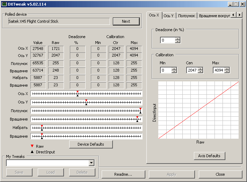Open the My Tweaks dropdown list
This screenshot has width=247, height=182.
click(92, 163)
